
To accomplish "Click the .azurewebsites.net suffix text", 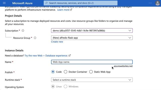I will coord(123,66).
